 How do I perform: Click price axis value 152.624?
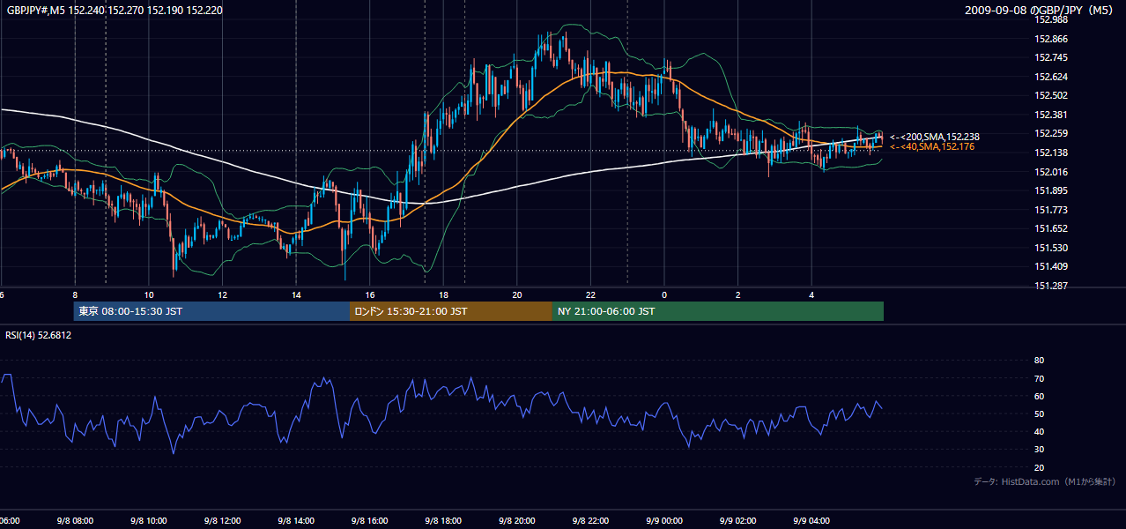coord(1051,77)
